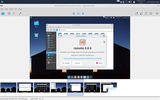Click the volume speaker tray icon
160x100 pixels.
[x=130, y=2]
